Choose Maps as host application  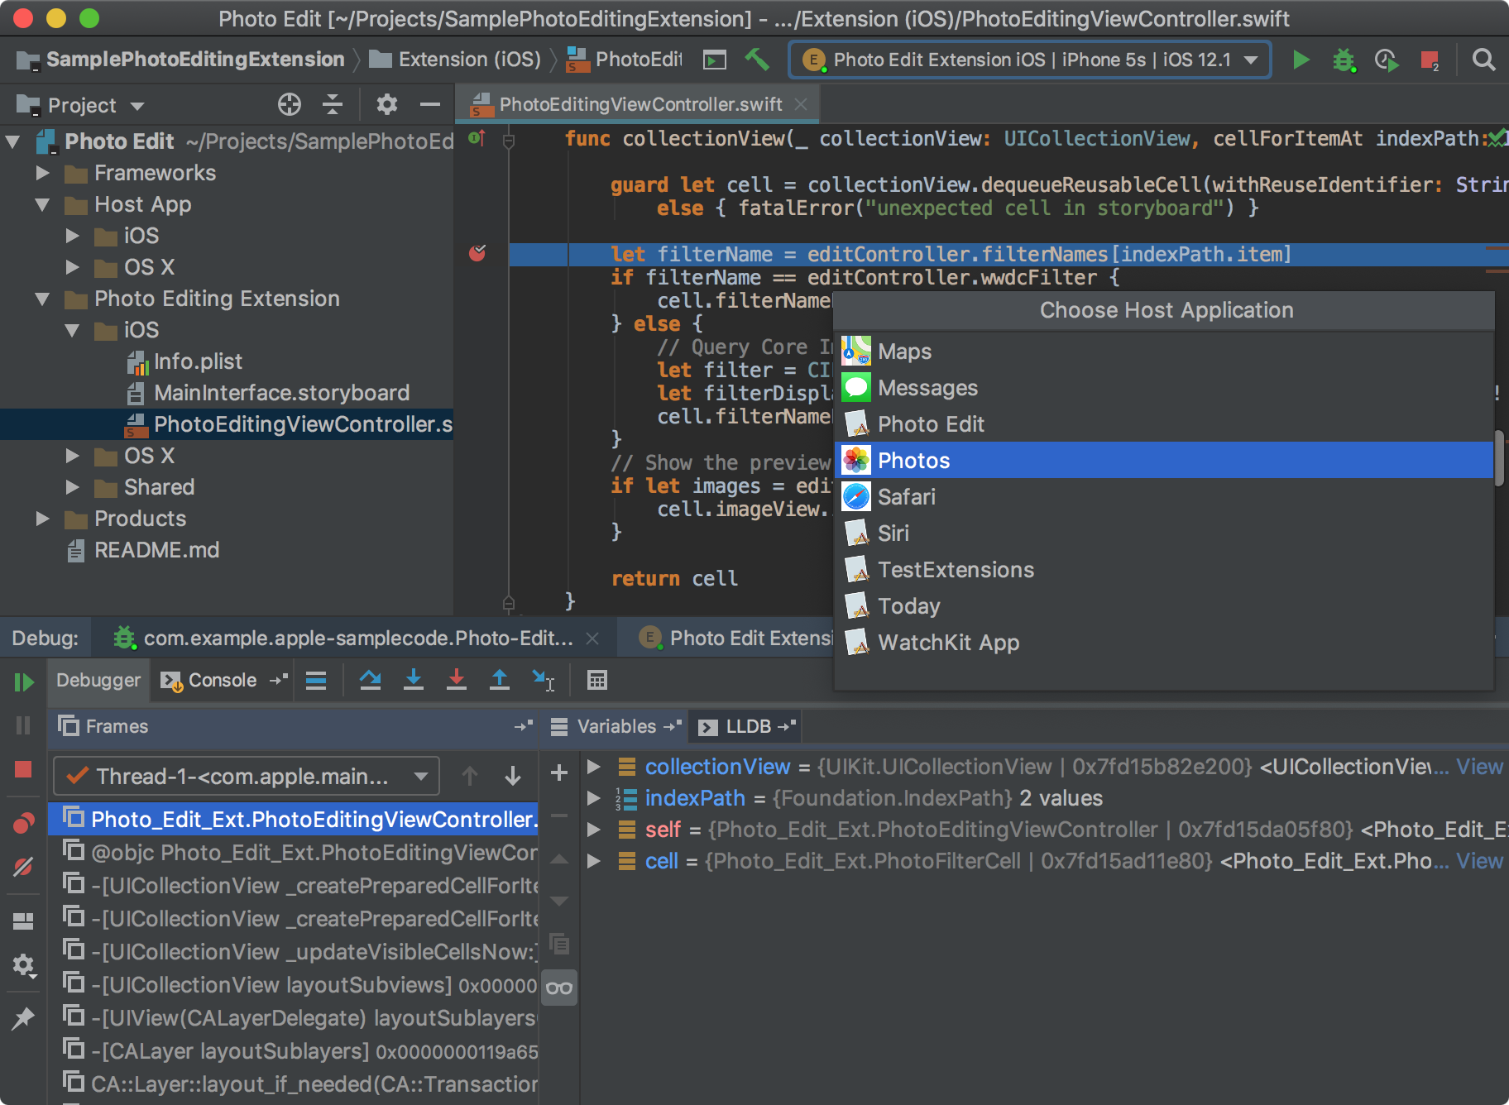click(x=1166, y=351)
